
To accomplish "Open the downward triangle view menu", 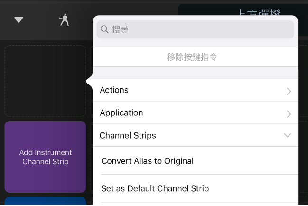I will coord(19,20).
